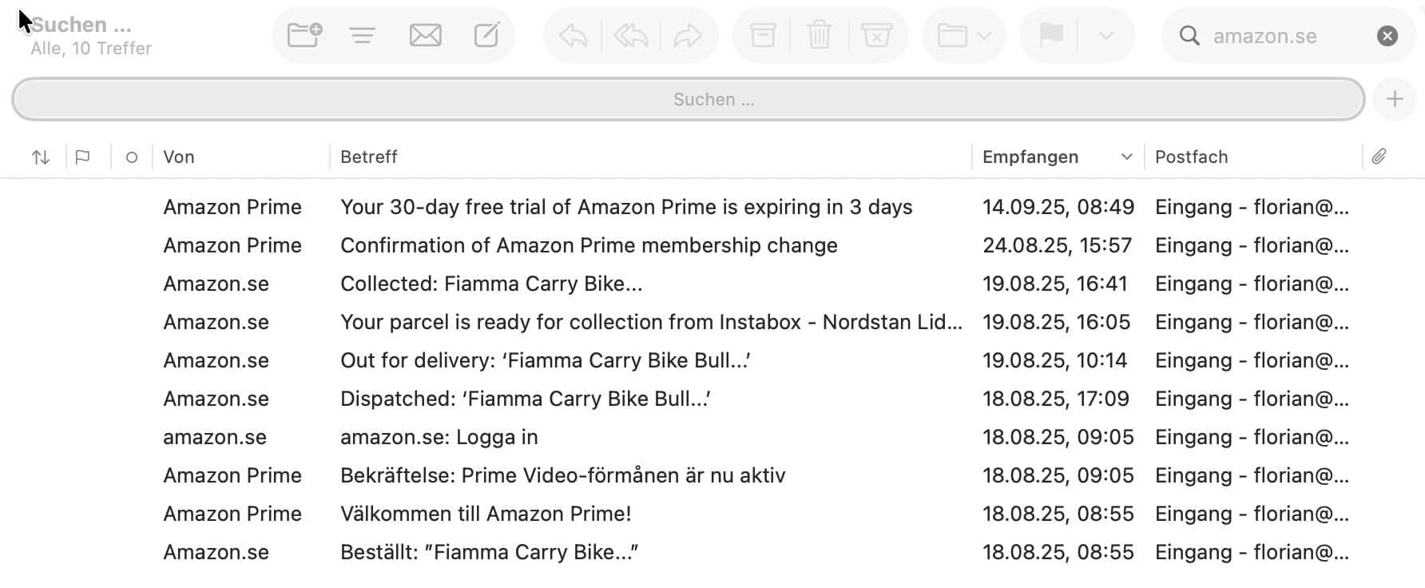
Task: Open the Empfangen sort order dropdown
Action: 1128,157
